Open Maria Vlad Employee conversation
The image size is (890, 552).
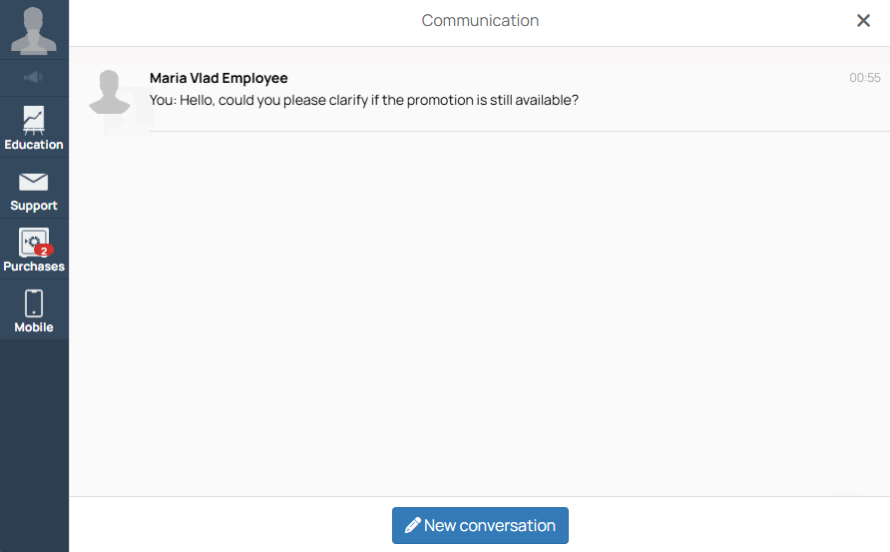tap(480, 97)
